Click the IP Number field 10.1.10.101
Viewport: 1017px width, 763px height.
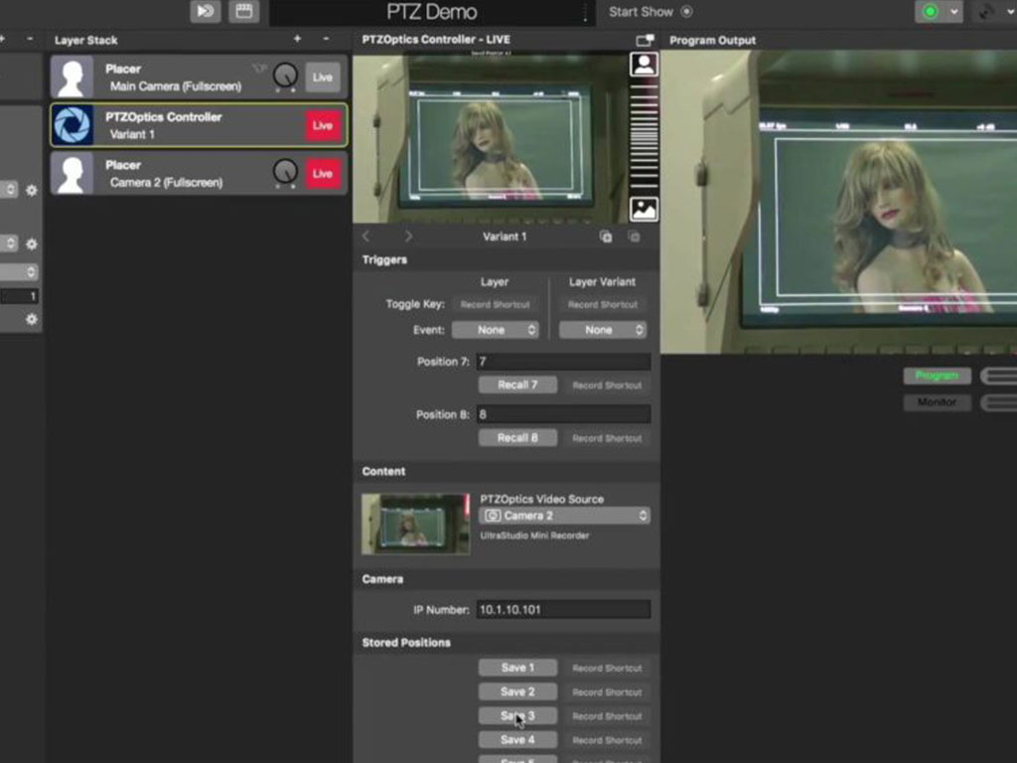(564, 609)
